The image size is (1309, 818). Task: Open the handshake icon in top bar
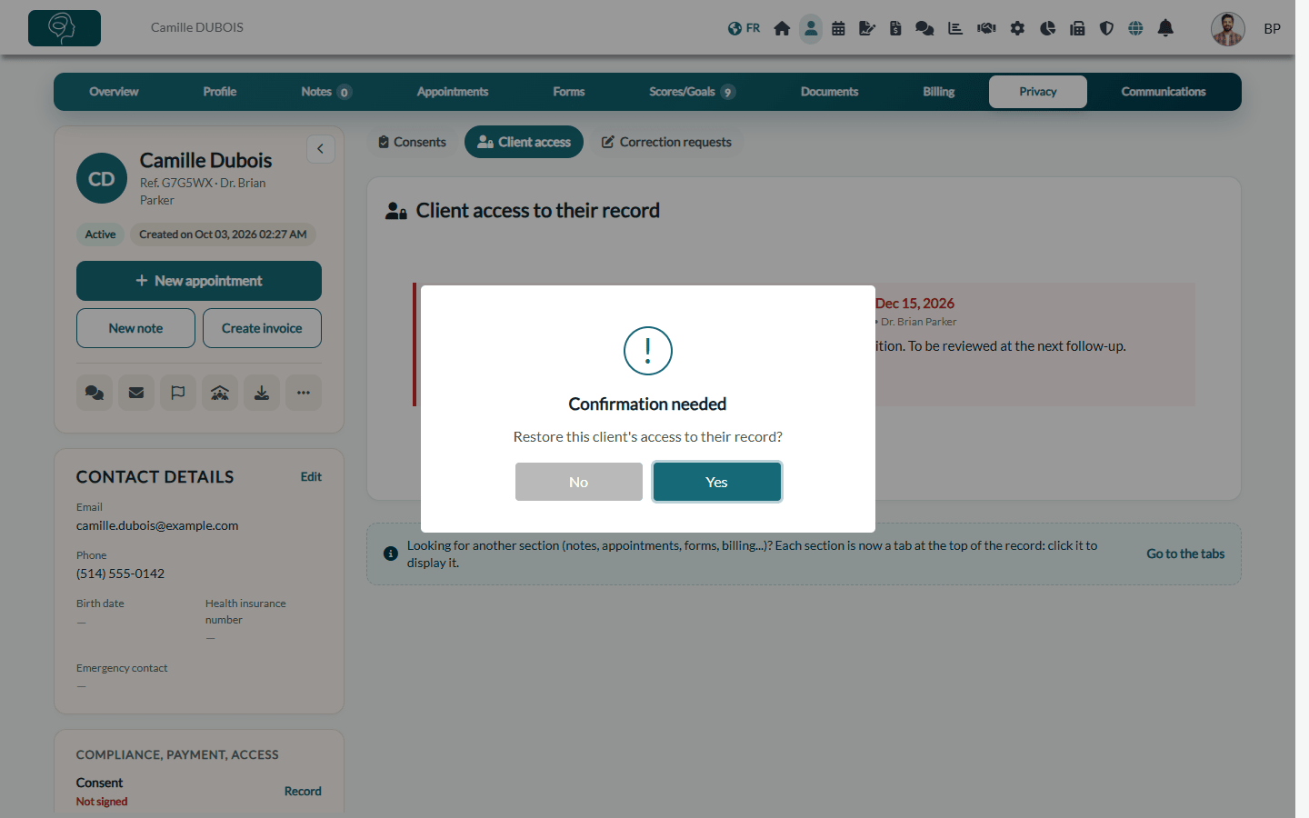point(986,28)
